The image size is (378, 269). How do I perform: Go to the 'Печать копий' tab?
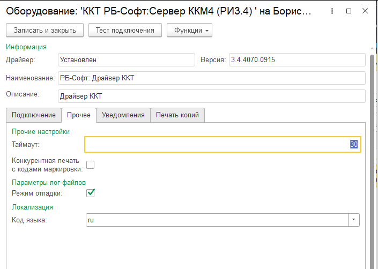[177, 115]
